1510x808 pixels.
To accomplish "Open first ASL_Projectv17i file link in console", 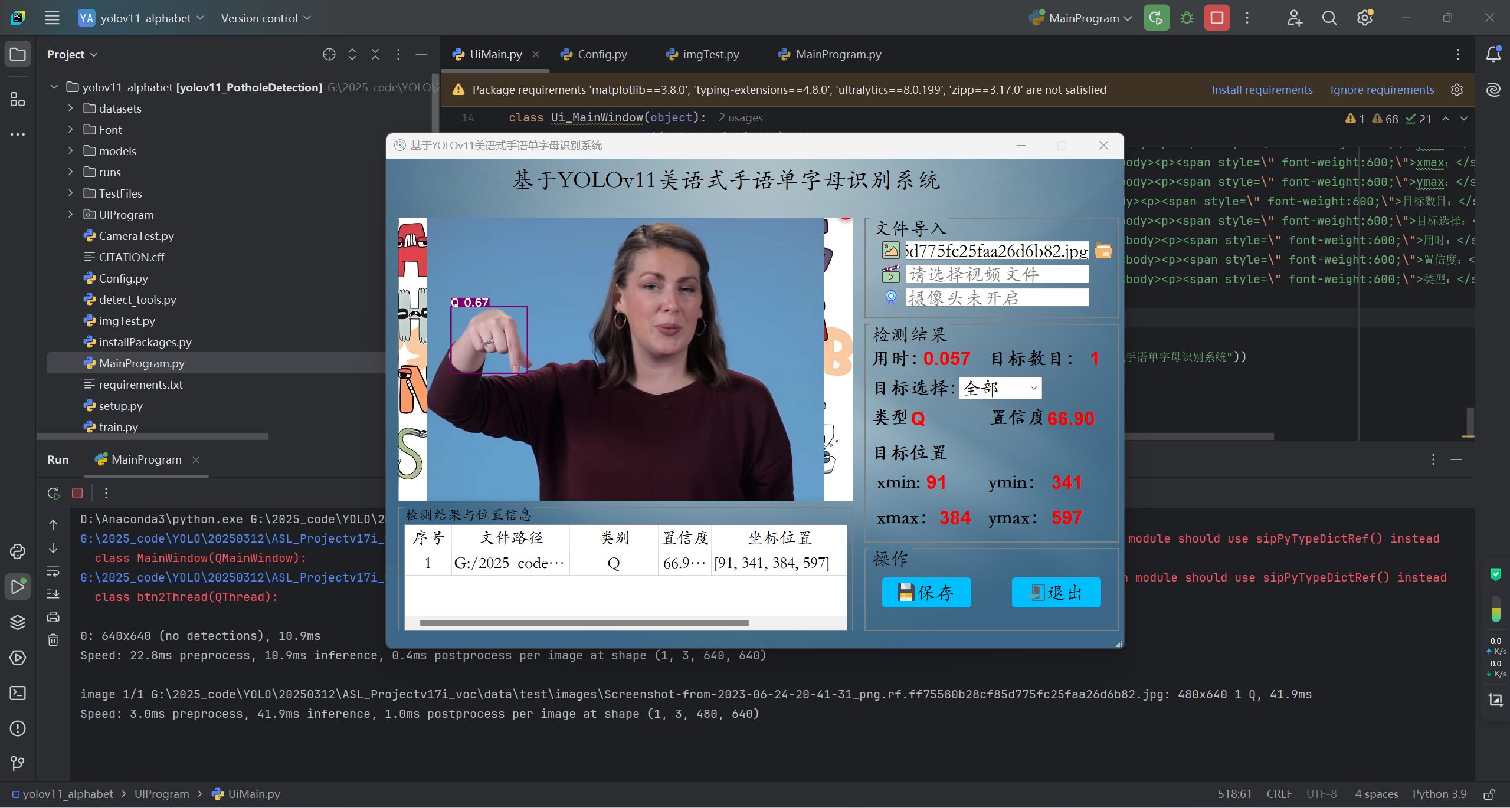I will pos(232,538).
